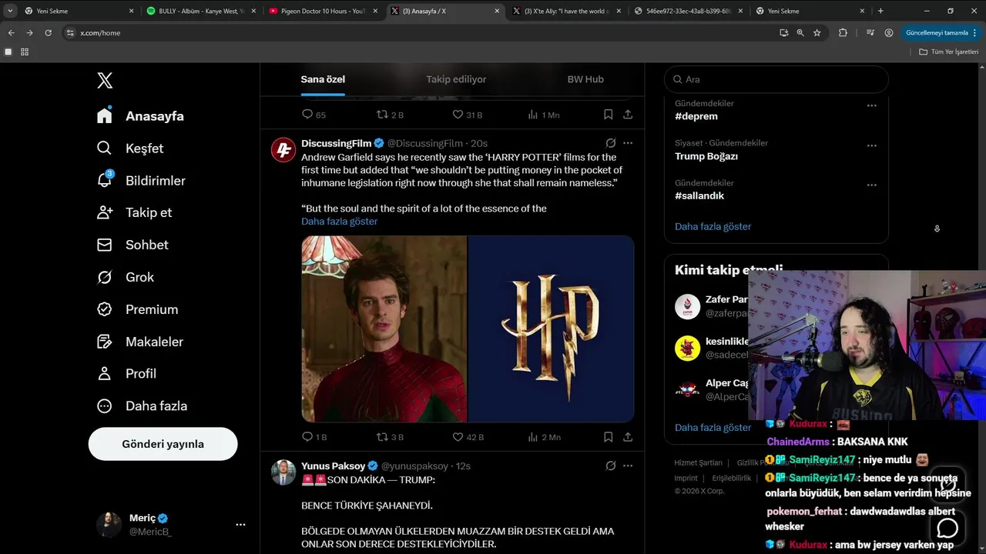
Task: Share the DiscussingFilm post
Action: [628, 437]
